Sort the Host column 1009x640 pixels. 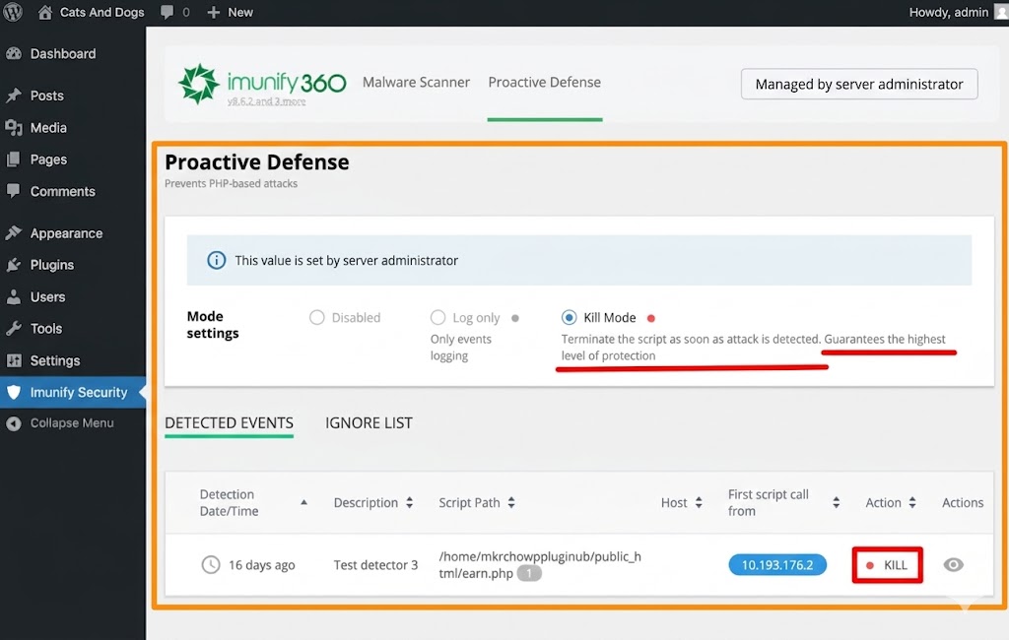click(x=699, y=503)
